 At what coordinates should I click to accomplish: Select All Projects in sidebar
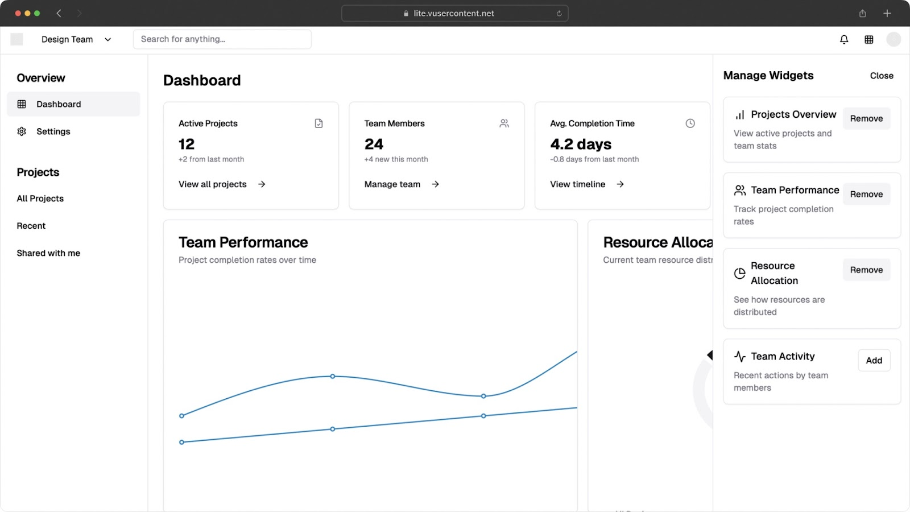[x=40, y=199]
